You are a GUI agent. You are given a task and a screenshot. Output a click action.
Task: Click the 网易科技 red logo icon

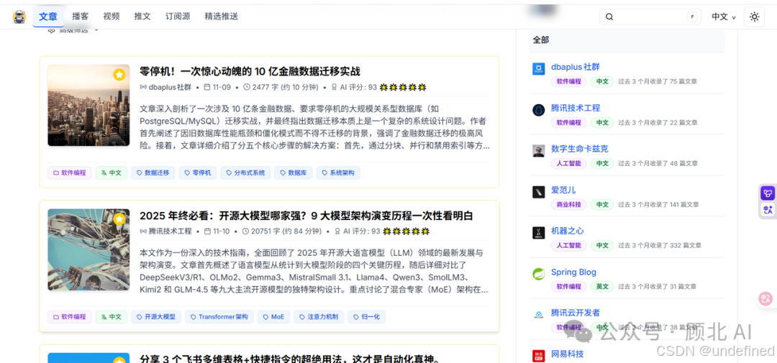click(x=539, y=356)
